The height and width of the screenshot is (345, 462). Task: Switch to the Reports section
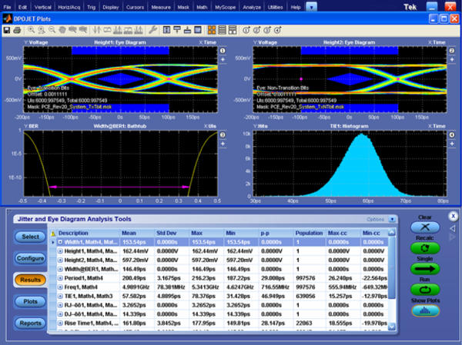coord(29,323)
